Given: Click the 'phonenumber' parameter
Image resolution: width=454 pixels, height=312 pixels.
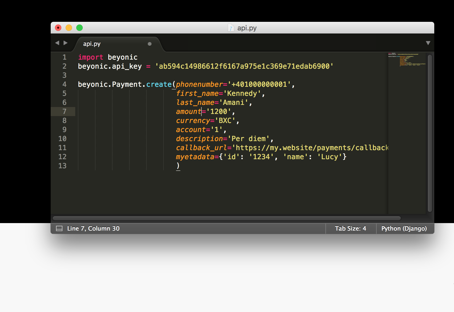Looking at the screenshot, I should (200, 84).
